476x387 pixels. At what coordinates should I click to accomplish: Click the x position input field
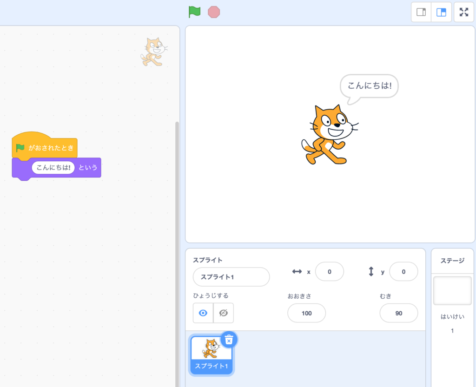329,272
